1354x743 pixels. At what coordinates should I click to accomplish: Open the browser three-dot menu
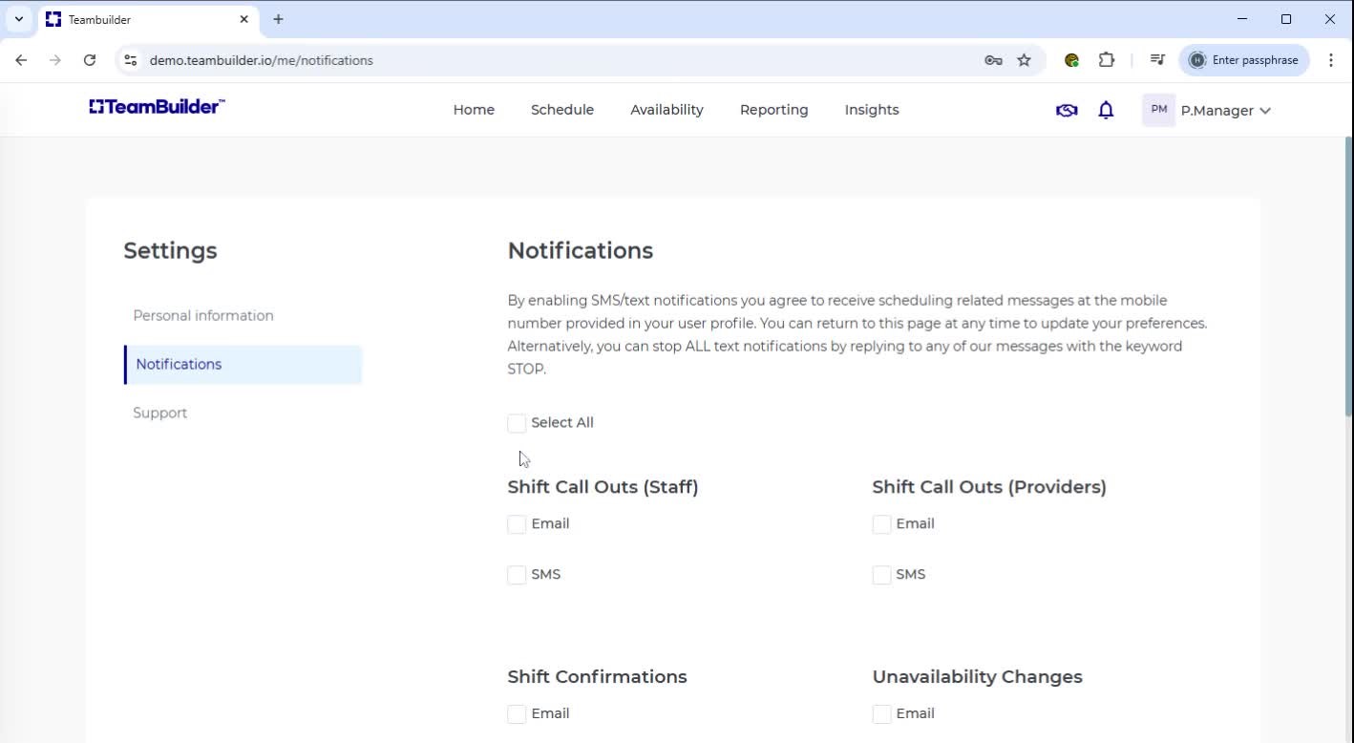[1331, 59]
